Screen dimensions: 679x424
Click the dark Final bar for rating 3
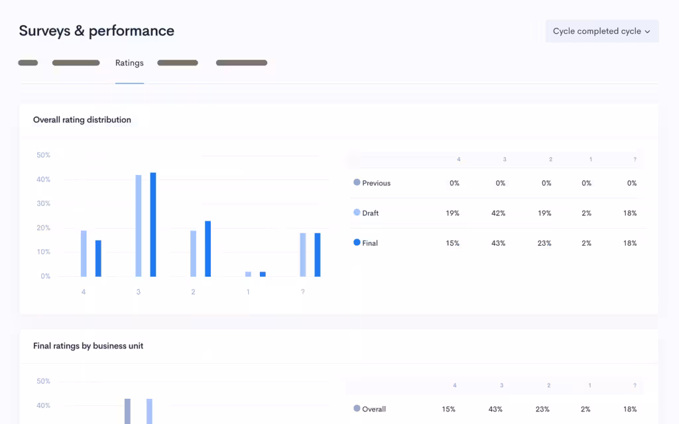[153, 225]
